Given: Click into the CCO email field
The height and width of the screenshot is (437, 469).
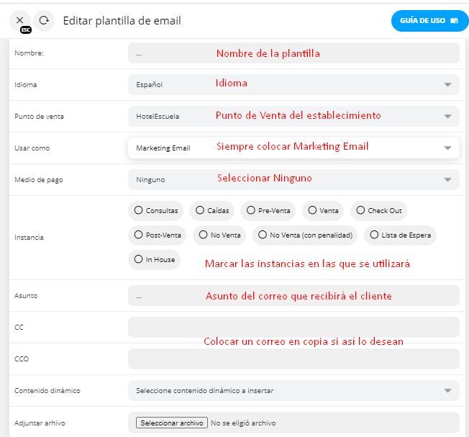Looking at the screenshot, I should coord(293,359).
